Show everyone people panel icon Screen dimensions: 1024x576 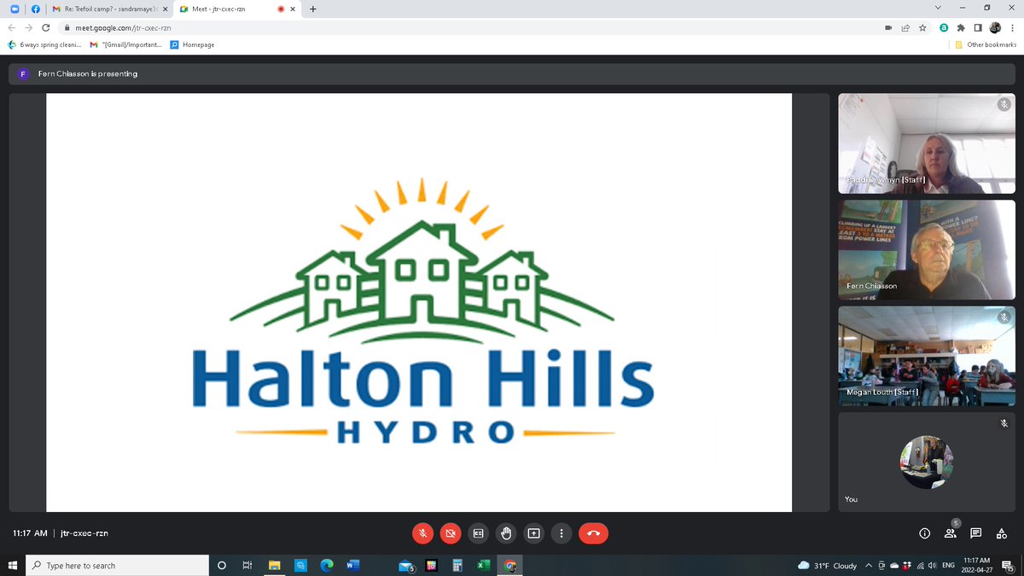coord(951,533)
